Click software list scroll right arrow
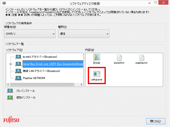 tap(81, 84)
